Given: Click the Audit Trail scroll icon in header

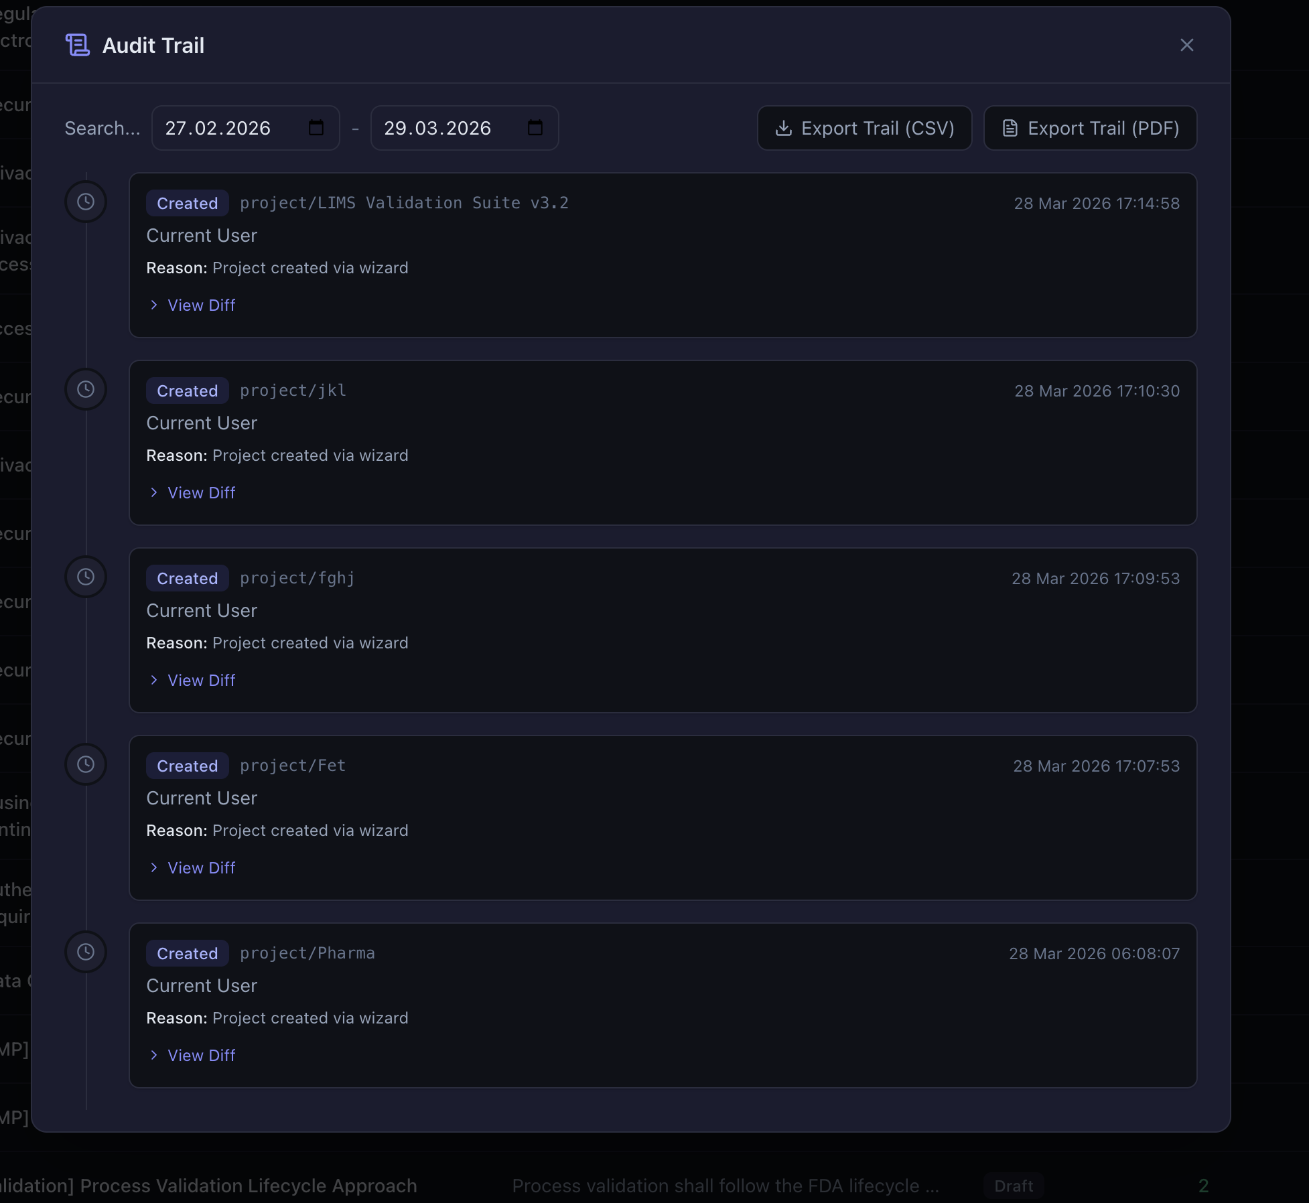Looking at the screenshot, I should pos(77,44).
